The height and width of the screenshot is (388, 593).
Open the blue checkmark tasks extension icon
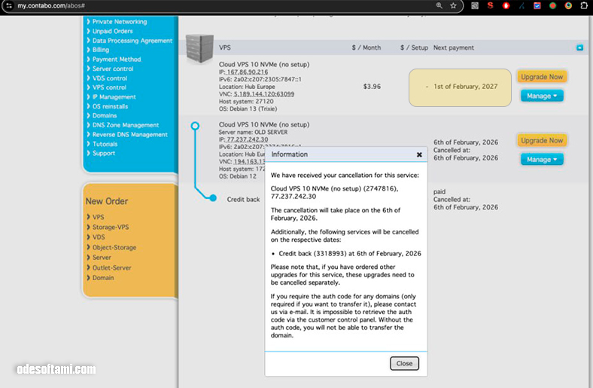tap(537, 5)
